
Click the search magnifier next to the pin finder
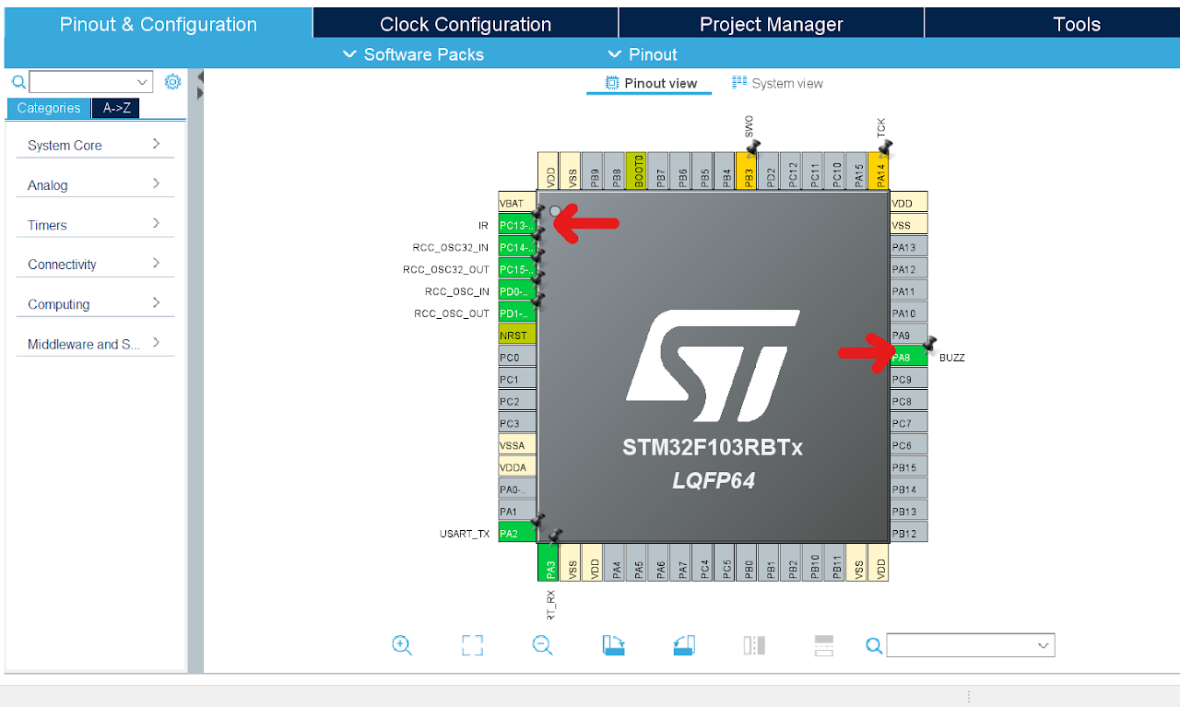point(874,645)
